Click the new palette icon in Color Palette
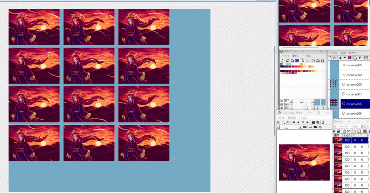The image size is (370, 193). [x=282, y=61]
